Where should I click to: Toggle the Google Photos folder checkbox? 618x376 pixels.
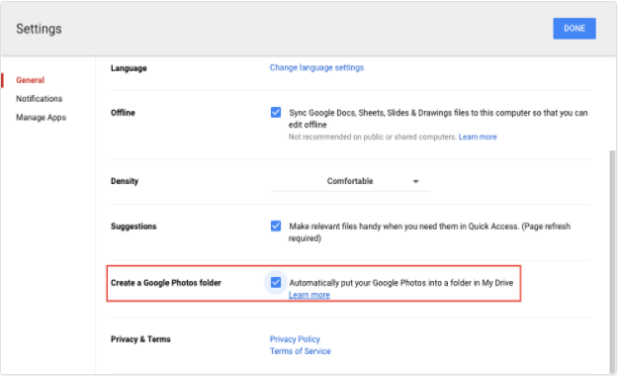(276, 282)
